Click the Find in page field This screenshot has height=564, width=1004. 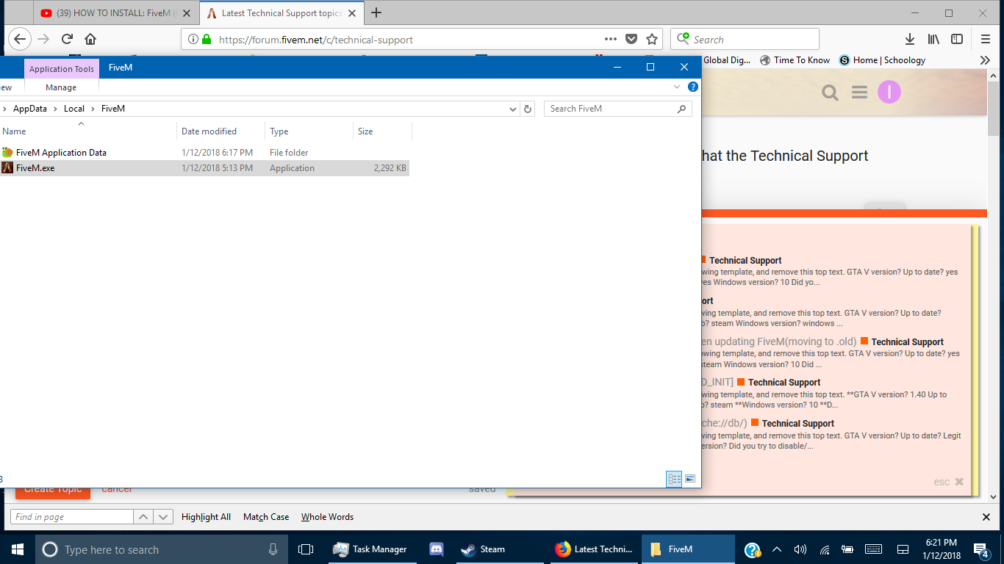(x=72, y=517)
